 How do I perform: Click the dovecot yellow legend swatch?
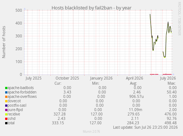[x=6, y=101]
